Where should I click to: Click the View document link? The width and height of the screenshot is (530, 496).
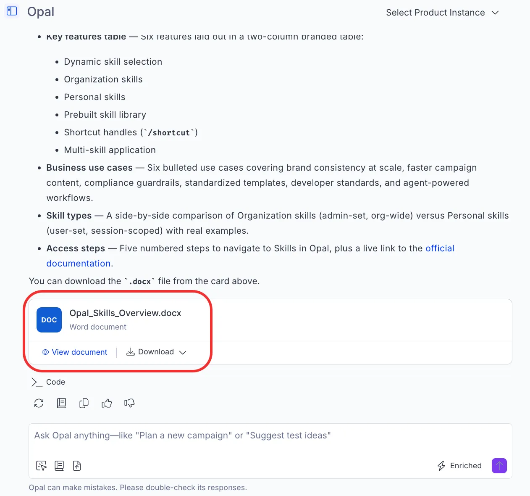point(74,352)
